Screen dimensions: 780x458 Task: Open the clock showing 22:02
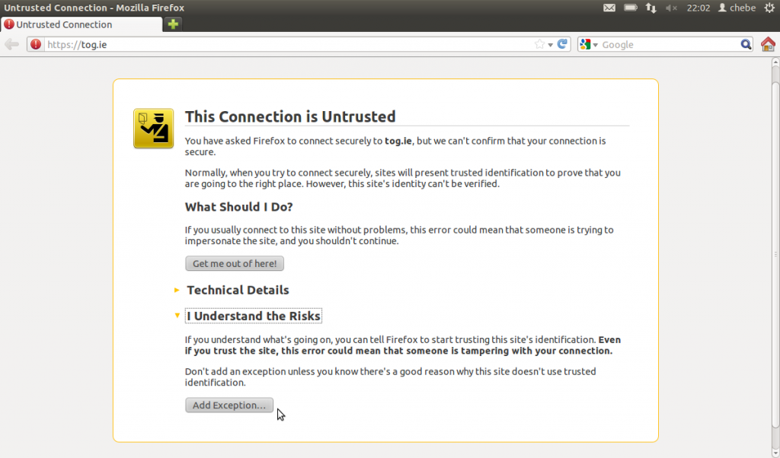698,8
